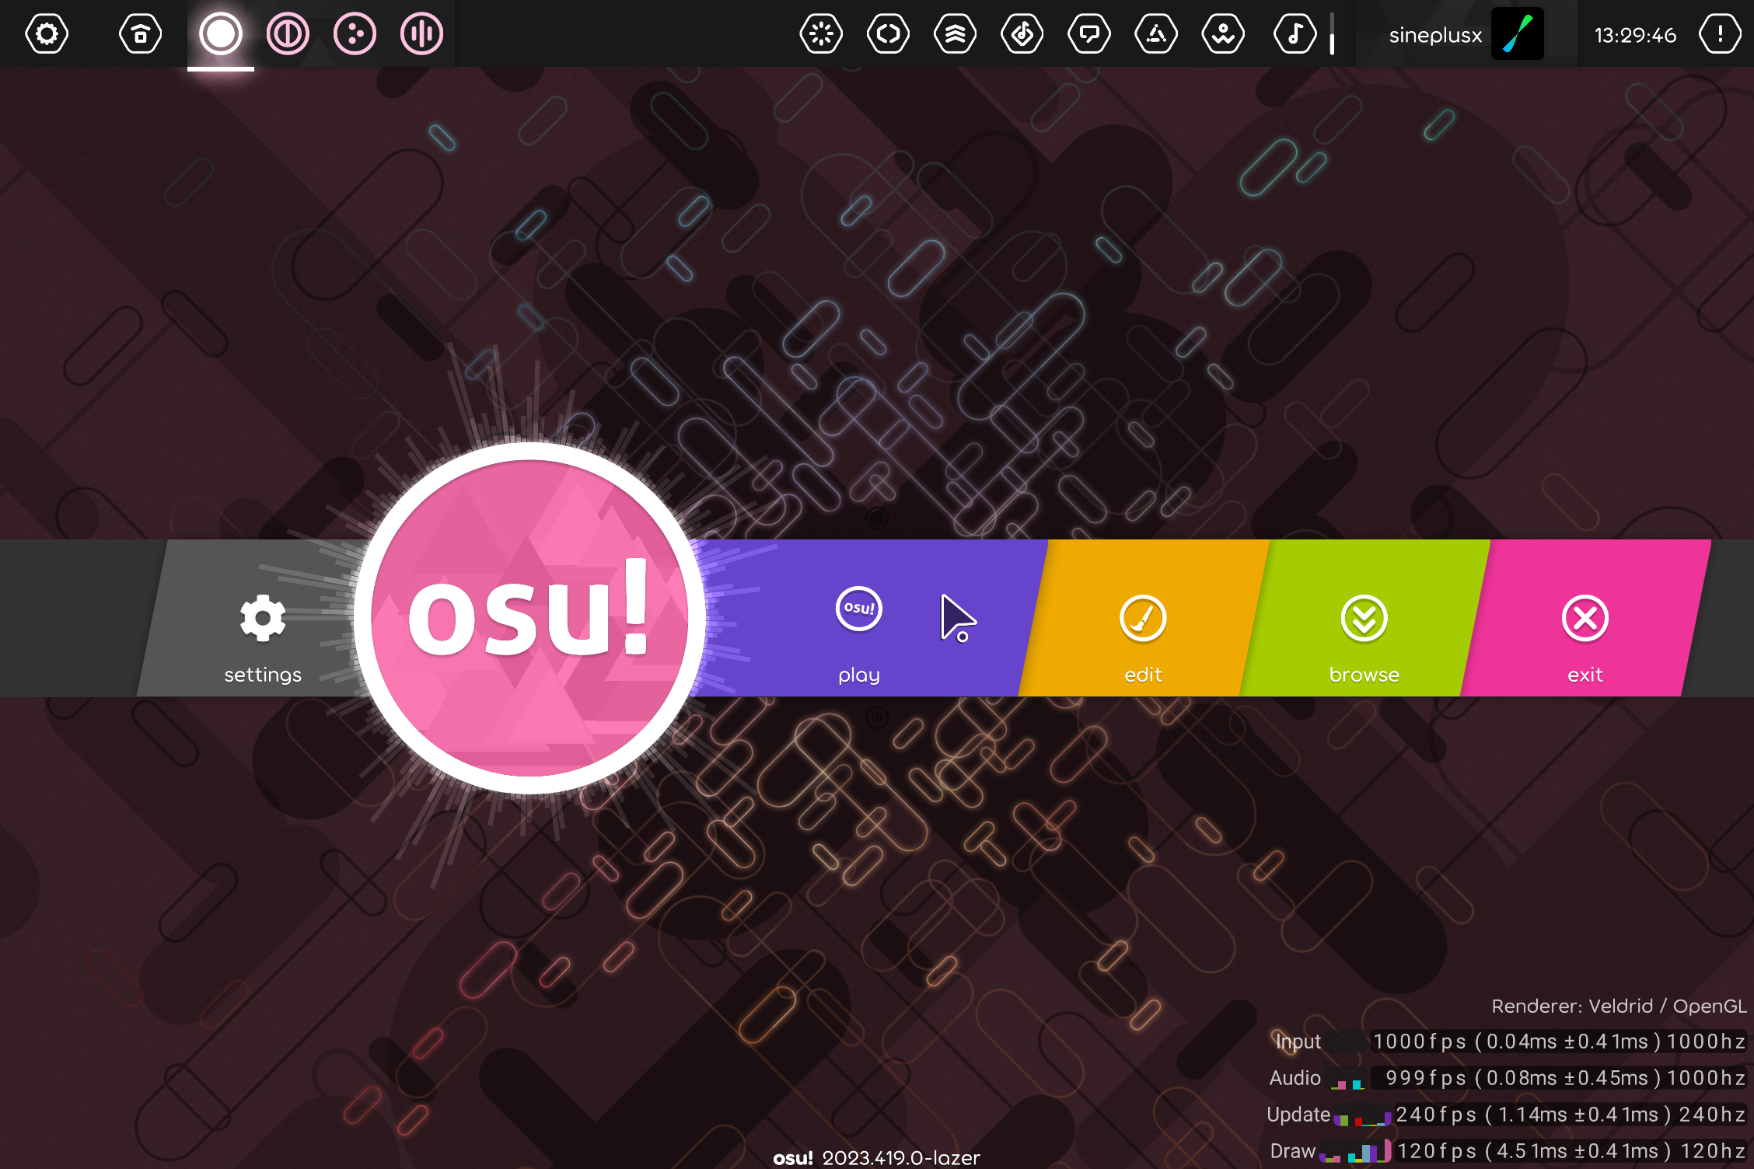Open the wiki icon in the toolbar

1223,34
